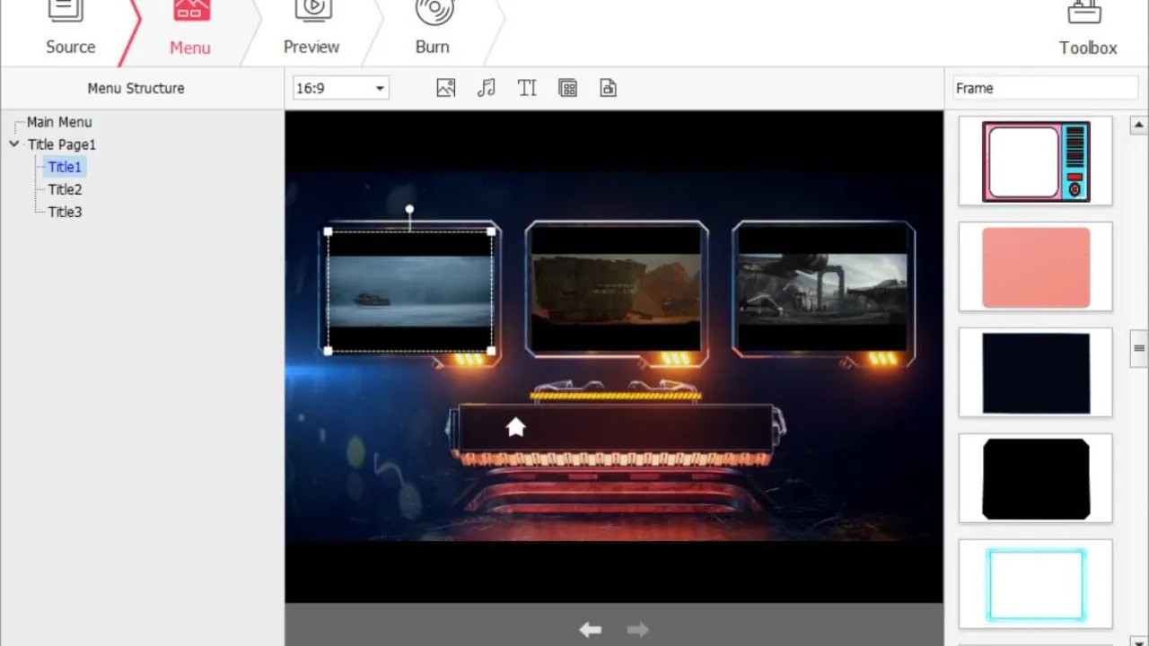Click the frame list scrollbar handle
Screen dimensions: 1149x646
(x=1139, y=348)
